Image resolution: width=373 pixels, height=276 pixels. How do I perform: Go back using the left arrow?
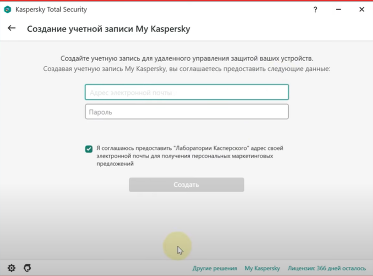click(11, 28)
